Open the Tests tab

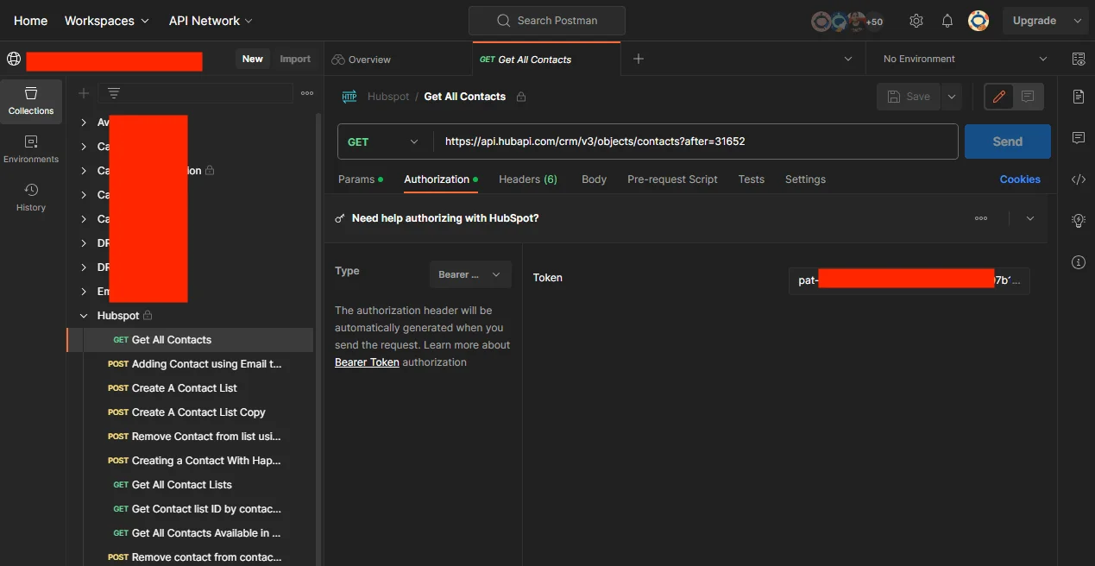pyautogui.click(x=751, y=179)
